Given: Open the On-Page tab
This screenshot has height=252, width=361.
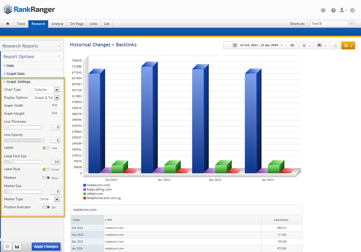Looking at the screenshot, I should (76, 24).
